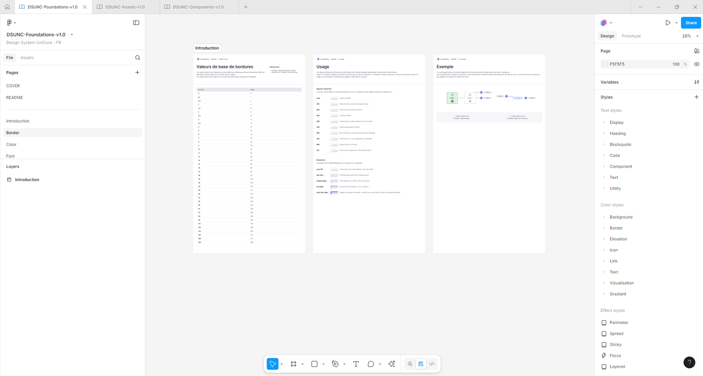Search the file using the magnifier icon
This screenshot has height=376, width=703.
coord(137,58)
